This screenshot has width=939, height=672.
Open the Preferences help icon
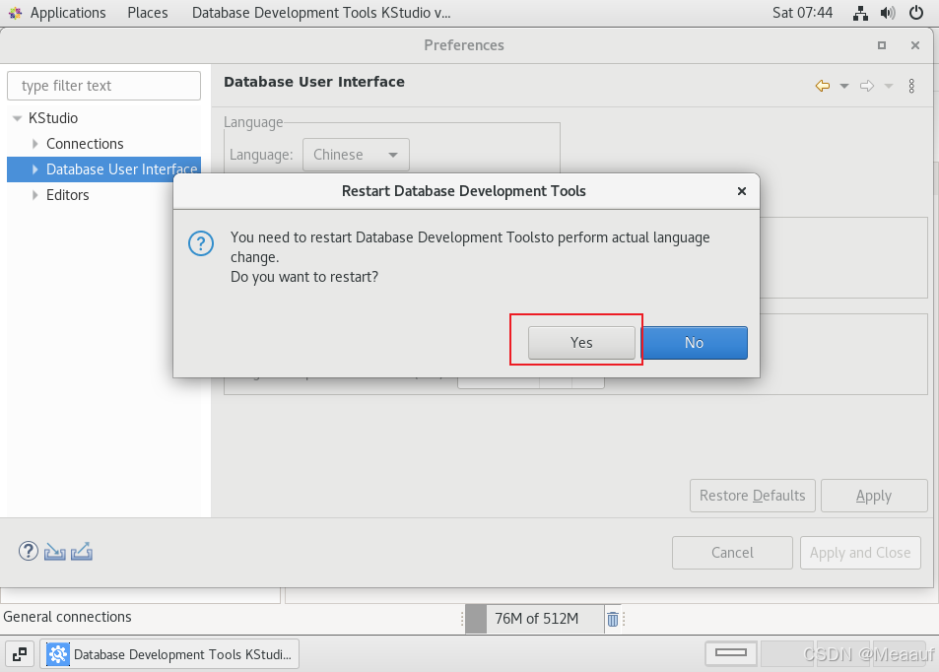point(29,551)
